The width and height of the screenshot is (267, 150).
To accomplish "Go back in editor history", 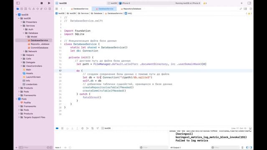I will (x=61, y=9).
